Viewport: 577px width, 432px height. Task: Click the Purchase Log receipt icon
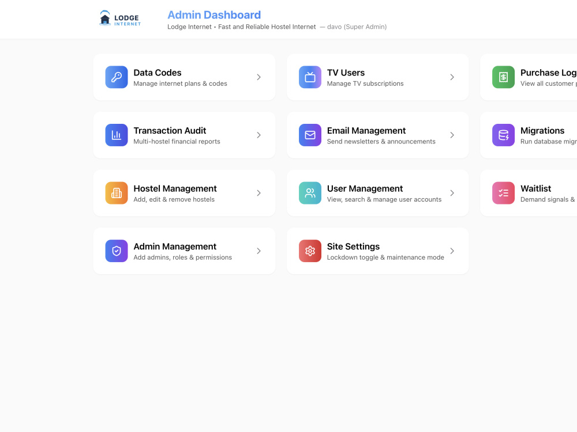click(503, 77)
